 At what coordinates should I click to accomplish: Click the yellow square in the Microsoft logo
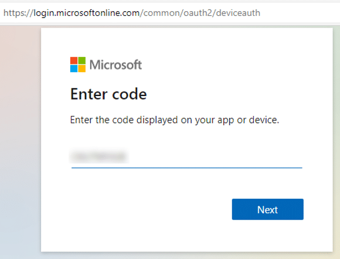[81, 69]
